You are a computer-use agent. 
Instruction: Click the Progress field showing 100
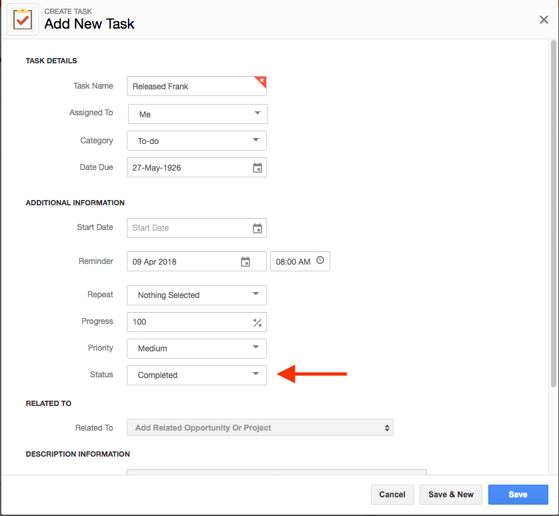[196, 322]
